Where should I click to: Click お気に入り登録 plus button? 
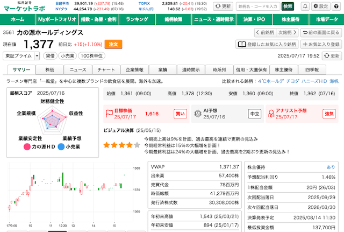[321, 44]
